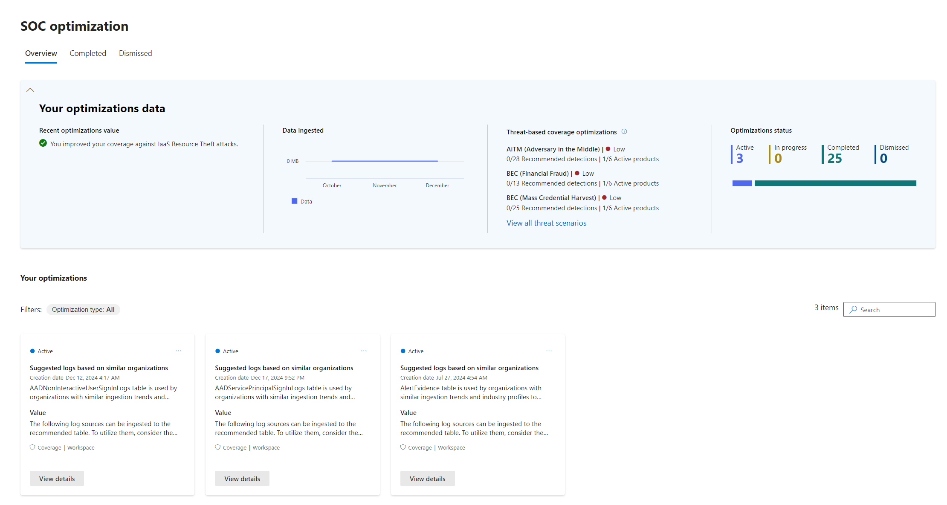947x505 pixels.
Task: Click View details on the AlertEvidence card
Action: point(427,478)
